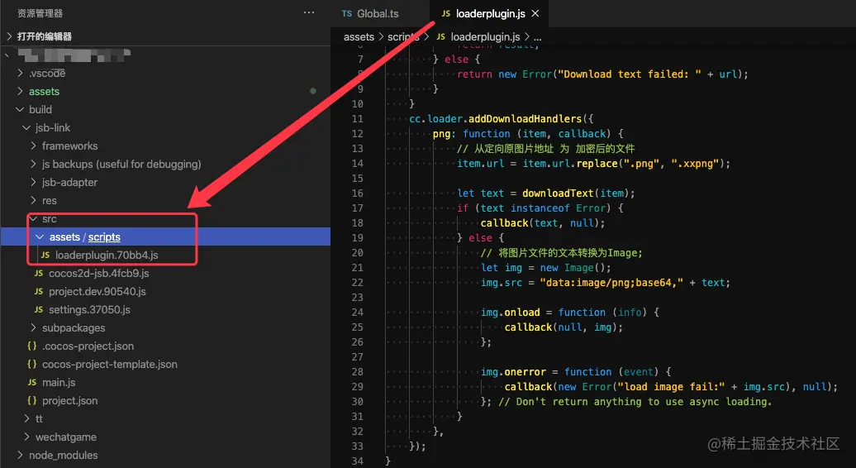Expand the 打开的编辑器 section
This screenshot has width=856, height=468.
click(9, 36)
